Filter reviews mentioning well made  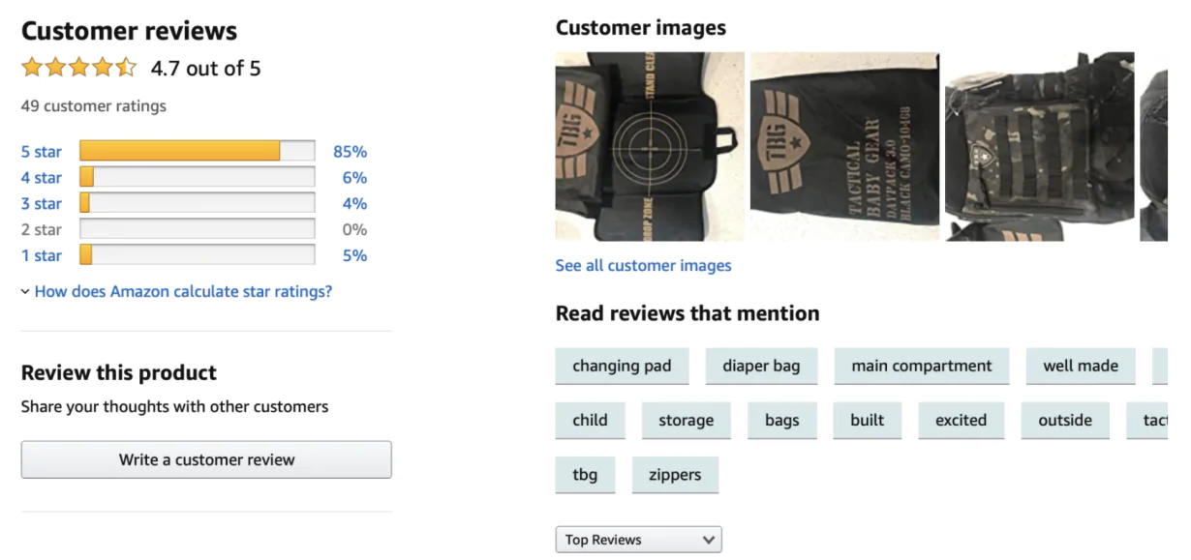[x=1081, y=366]
